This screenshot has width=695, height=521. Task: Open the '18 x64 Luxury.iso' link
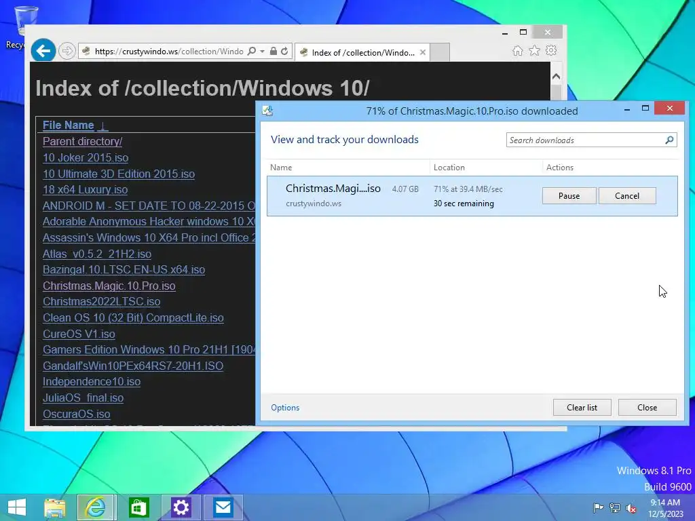(x=85, y=190)
